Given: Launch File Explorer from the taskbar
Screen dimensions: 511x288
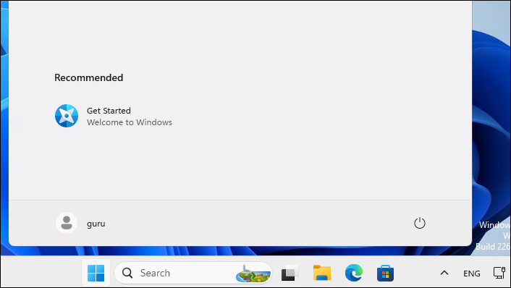Looking at the screenshot, I should (322, 273).
